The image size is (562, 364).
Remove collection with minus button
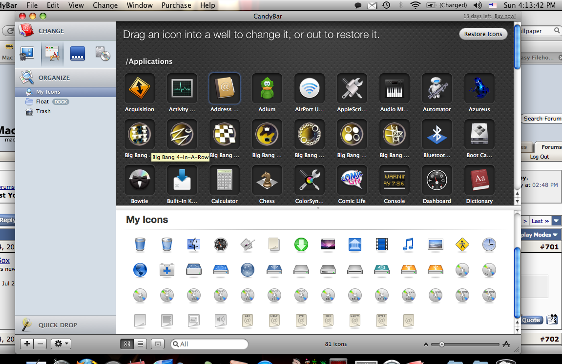(x=40, y=344)
